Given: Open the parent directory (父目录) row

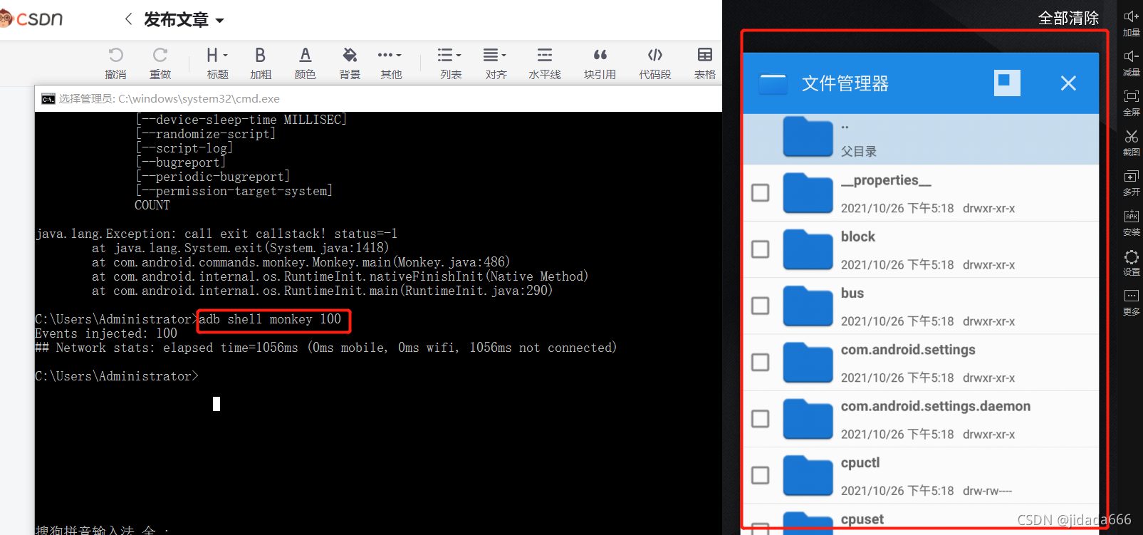Looking at the screenshot, I should pyautogui.click(x=921, y=139).
